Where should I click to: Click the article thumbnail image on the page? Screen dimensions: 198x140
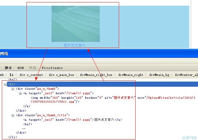pyautogui.click(x=75, y=24)
